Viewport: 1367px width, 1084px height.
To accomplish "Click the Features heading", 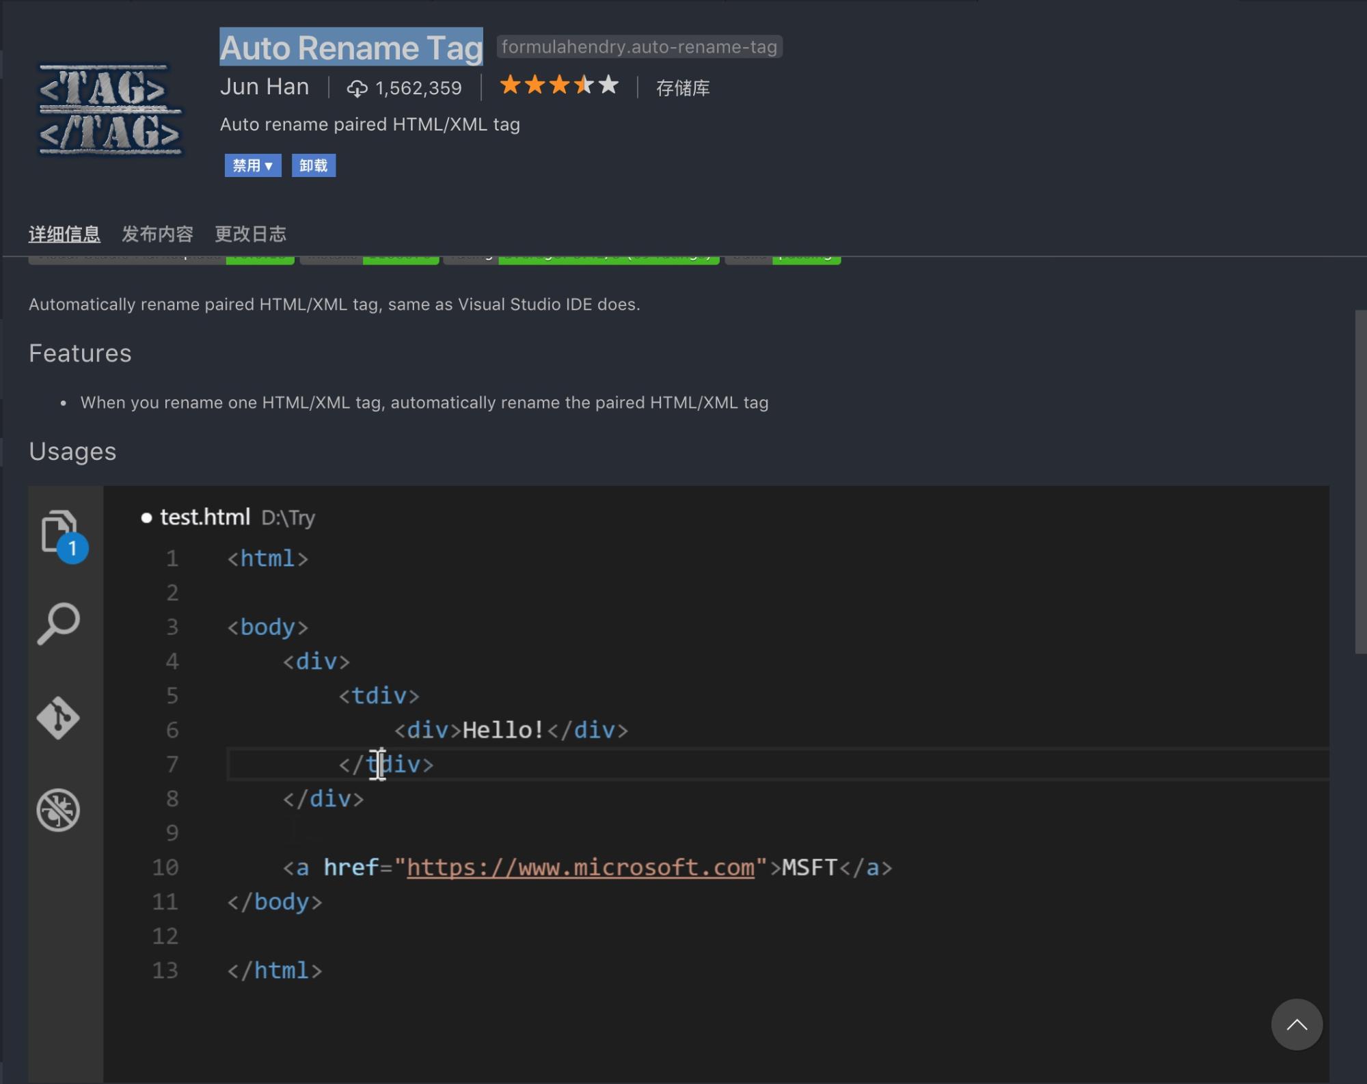I will coord(80,353).
